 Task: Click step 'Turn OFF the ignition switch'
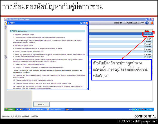tap(24, 35)
